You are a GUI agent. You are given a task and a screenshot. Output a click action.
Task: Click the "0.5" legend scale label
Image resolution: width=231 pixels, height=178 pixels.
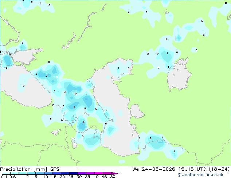(x=13, y=177)
